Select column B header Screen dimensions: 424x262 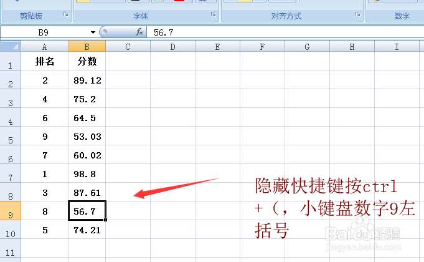(87, 47)
